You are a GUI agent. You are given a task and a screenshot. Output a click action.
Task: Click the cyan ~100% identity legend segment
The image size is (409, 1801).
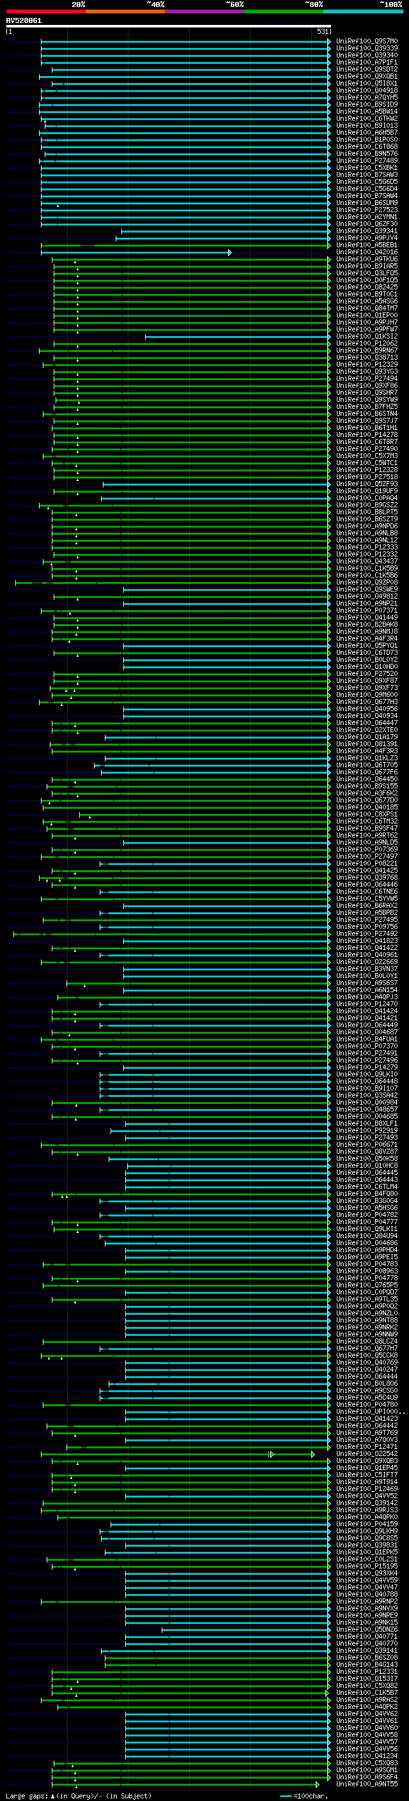click(x=363, y=11)
